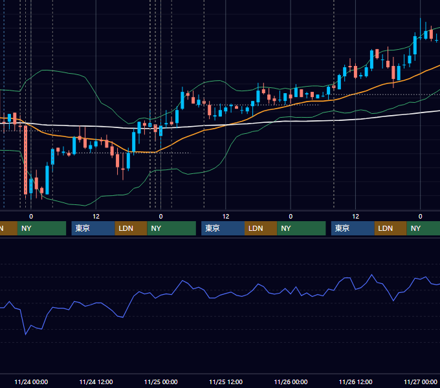
Task: Click the 11/26 00:00 date label
Action: [x=291, y=382]
